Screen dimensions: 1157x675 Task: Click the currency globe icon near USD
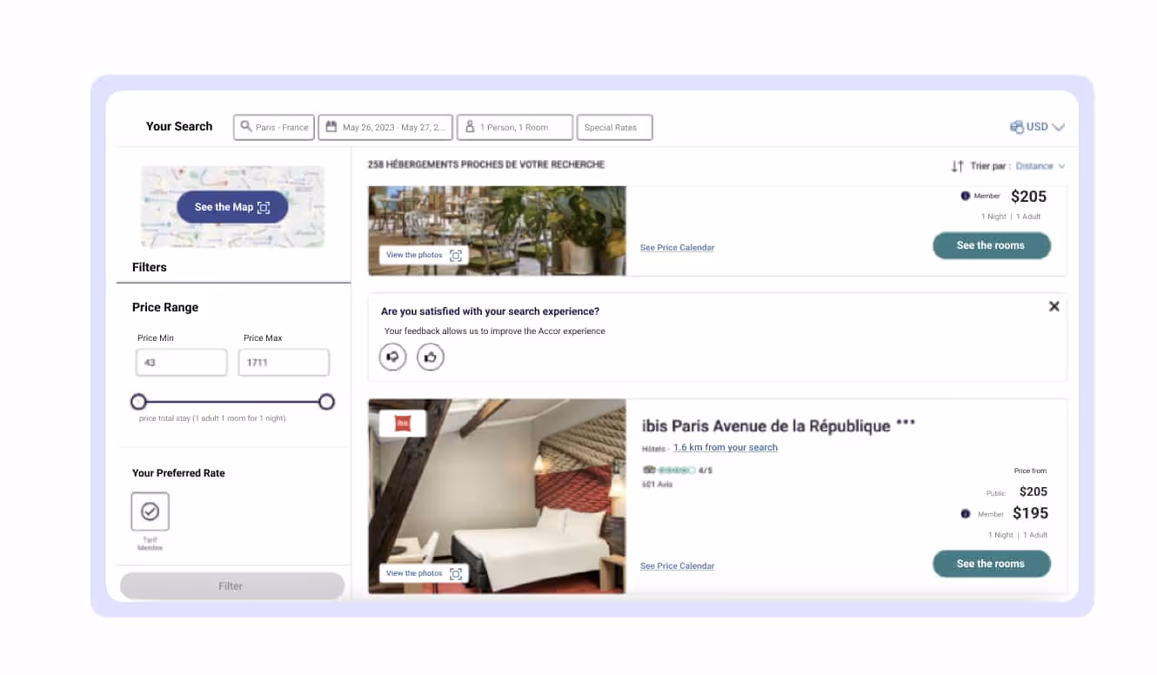pyautogui.click(x=1016, y=126)
